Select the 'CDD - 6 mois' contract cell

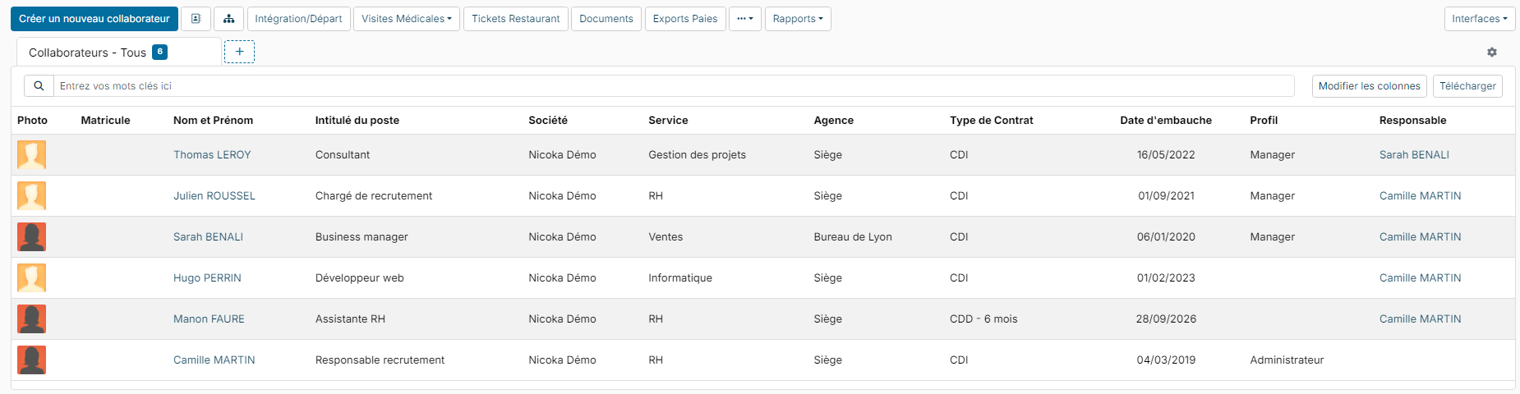(983, 318)
